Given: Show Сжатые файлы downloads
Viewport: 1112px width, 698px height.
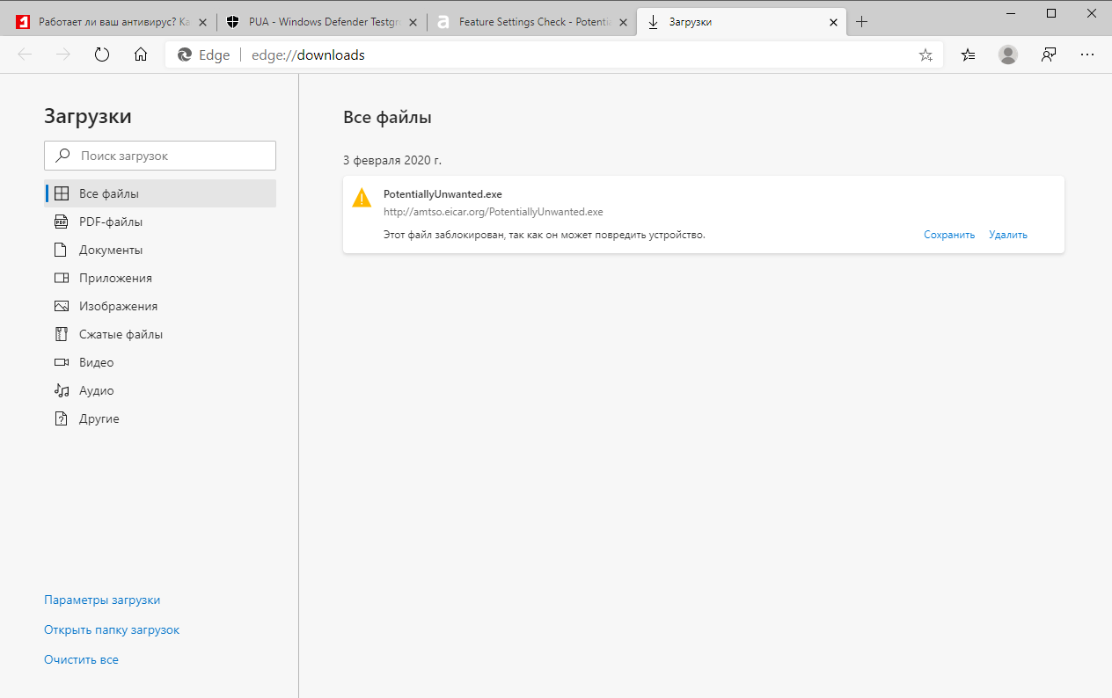Looking at the screenshot, I should 121,334.
